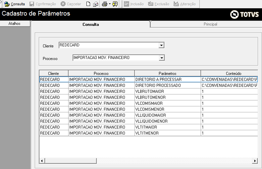This screenshot has height=169, width=262.
Task: Click the Exclusão toolbar button
Action: (159, 4)
